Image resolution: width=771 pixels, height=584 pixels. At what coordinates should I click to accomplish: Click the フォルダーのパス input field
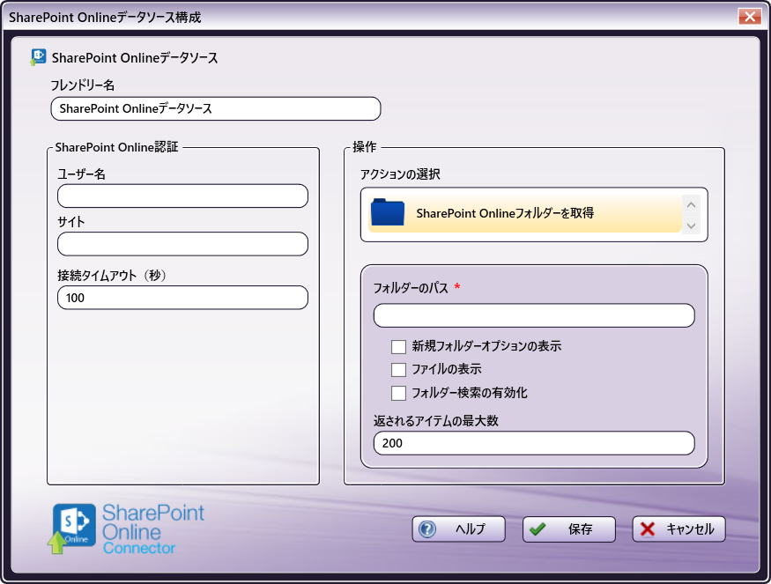(x=534, y=315)
